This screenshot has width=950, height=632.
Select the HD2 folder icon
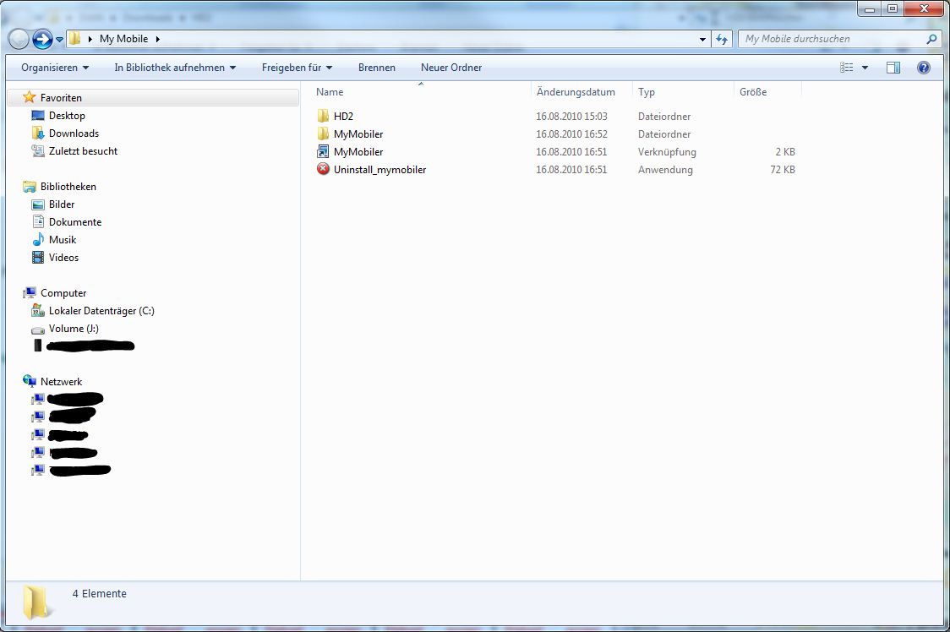click(323, 117)
